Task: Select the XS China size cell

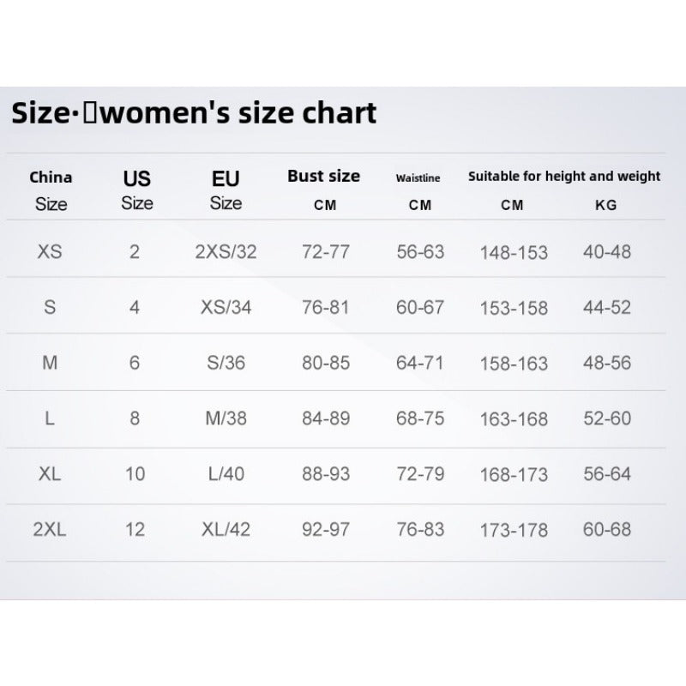Action: pyautogui.click(x=50, y=252)
